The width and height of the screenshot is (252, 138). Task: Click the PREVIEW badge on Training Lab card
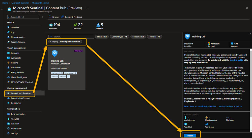pyautogui.click(x=78, y=51)
